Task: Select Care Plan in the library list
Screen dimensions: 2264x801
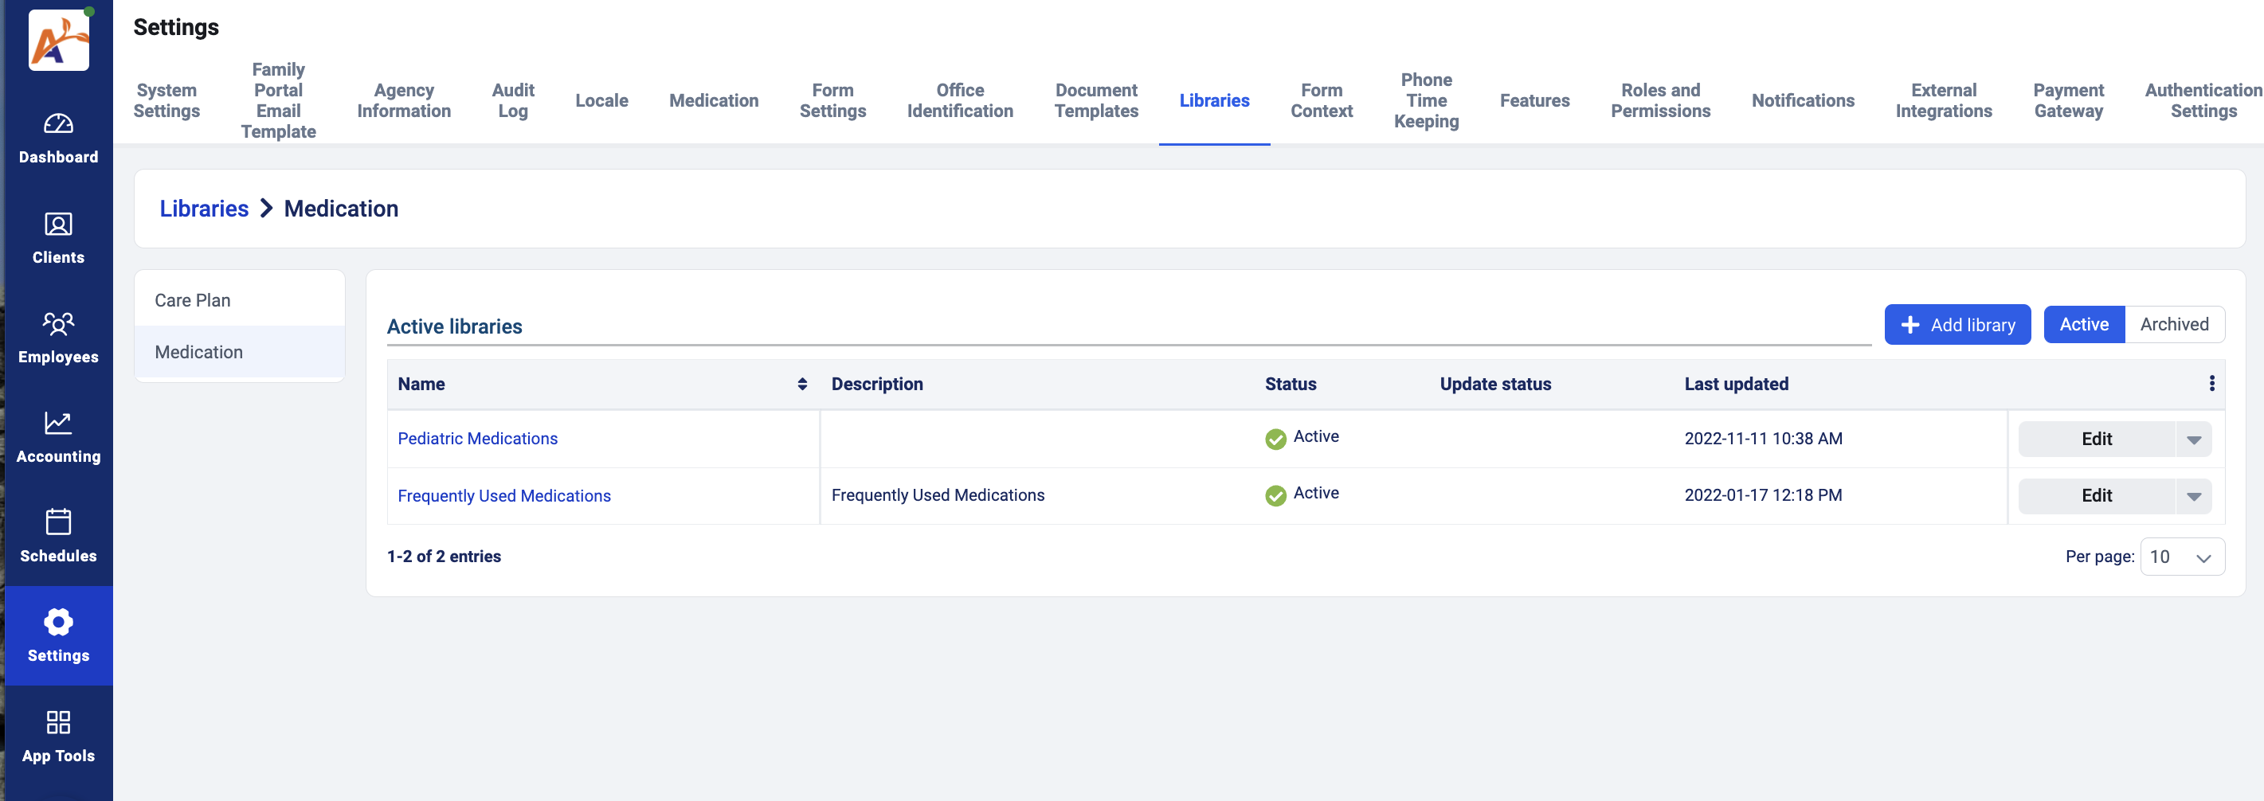Action: tap(193, 300)
